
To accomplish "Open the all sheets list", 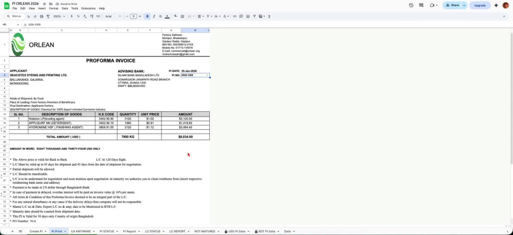I will (x=21, y=231).
